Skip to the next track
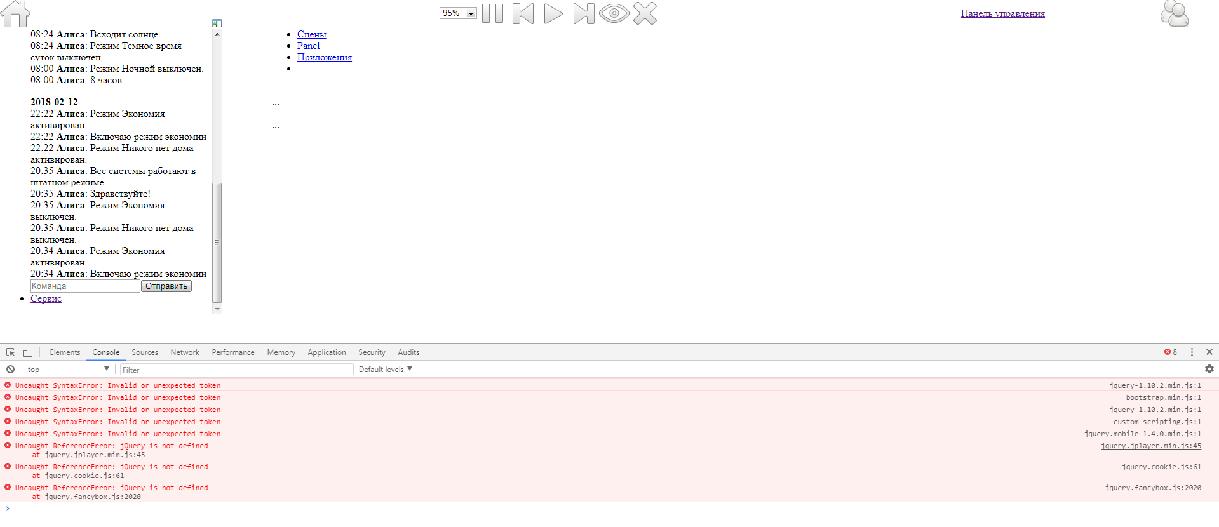The width and height of the screenshot is (1219, 527). click(x=584, y=13)
